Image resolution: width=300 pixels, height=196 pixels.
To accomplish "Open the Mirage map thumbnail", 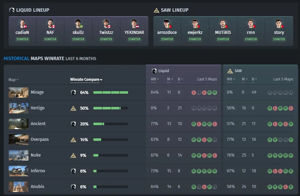I will click(19, 92).
